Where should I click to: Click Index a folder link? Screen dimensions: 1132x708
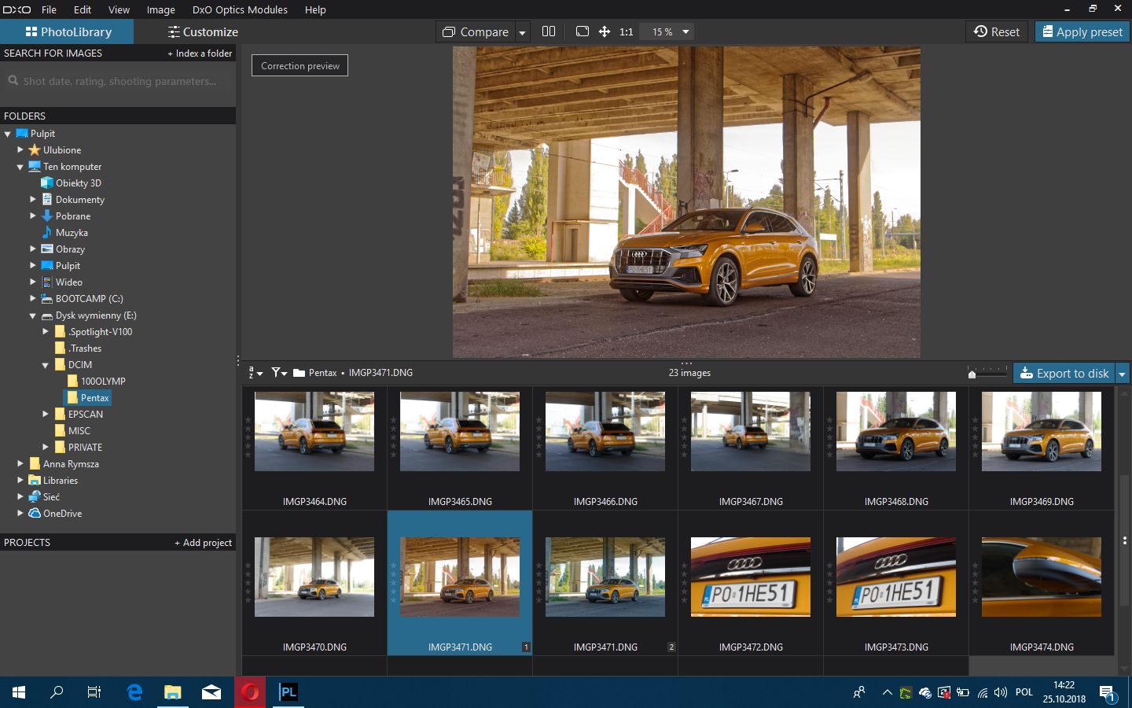coord(200,53)
